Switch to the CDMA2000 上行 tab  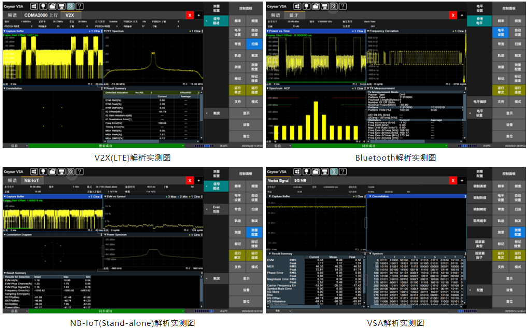tap(41, 15)
